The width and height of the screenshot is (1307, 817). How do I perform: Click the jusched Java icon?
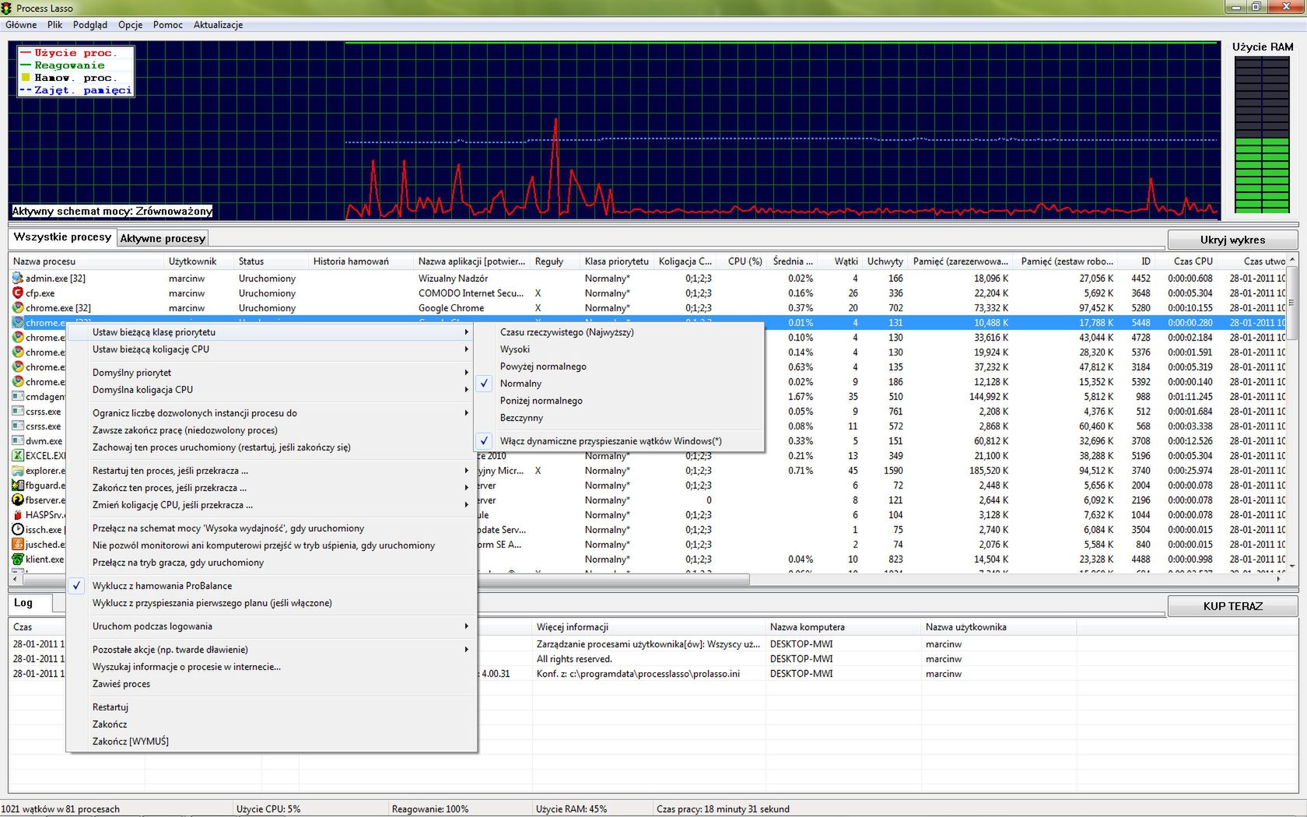coord(17,545)
